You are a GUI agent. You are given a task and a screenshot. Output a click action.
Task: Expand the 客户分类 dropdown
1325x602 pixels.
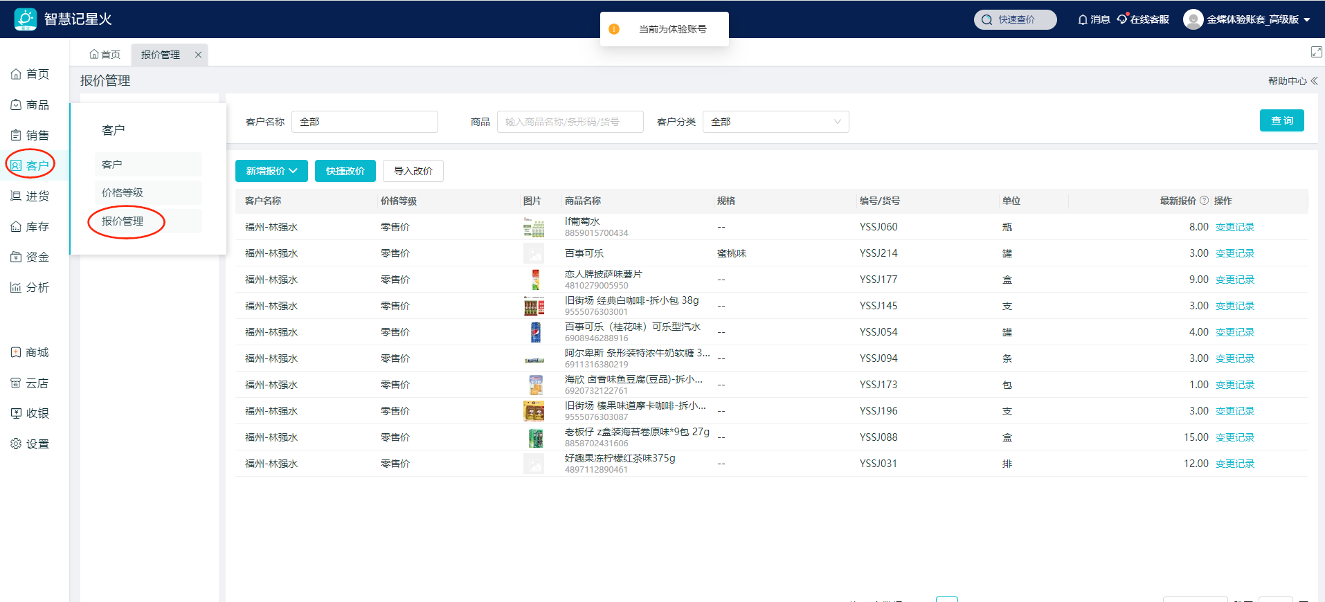click(x=775, y=122)
